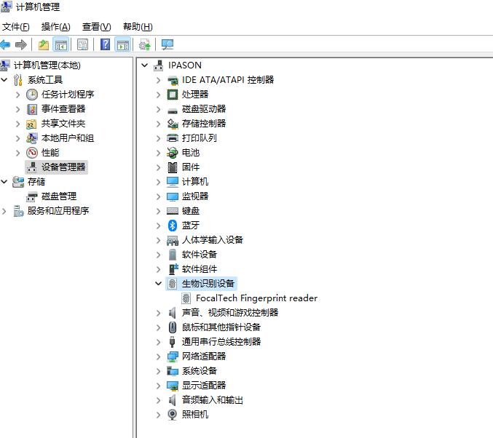The height and width of the screenshot is (438, 493).
Task: Open the 查看(V) menu
Action: (x=97, y=27)
